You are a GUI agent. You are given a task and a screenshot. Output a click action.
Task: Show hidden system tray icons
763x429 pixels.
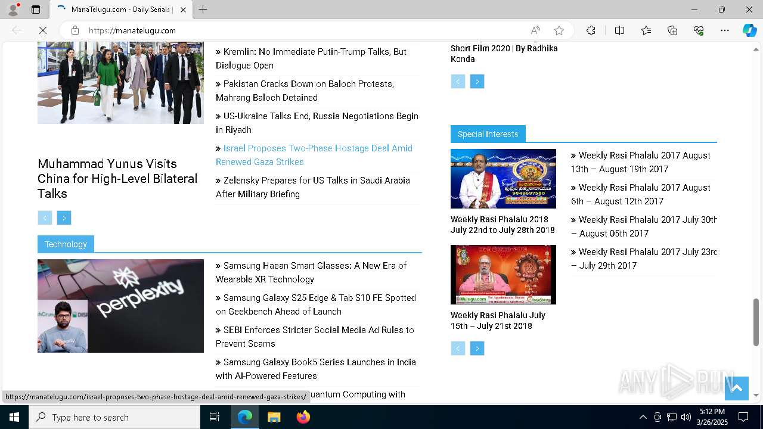[643, 417]
